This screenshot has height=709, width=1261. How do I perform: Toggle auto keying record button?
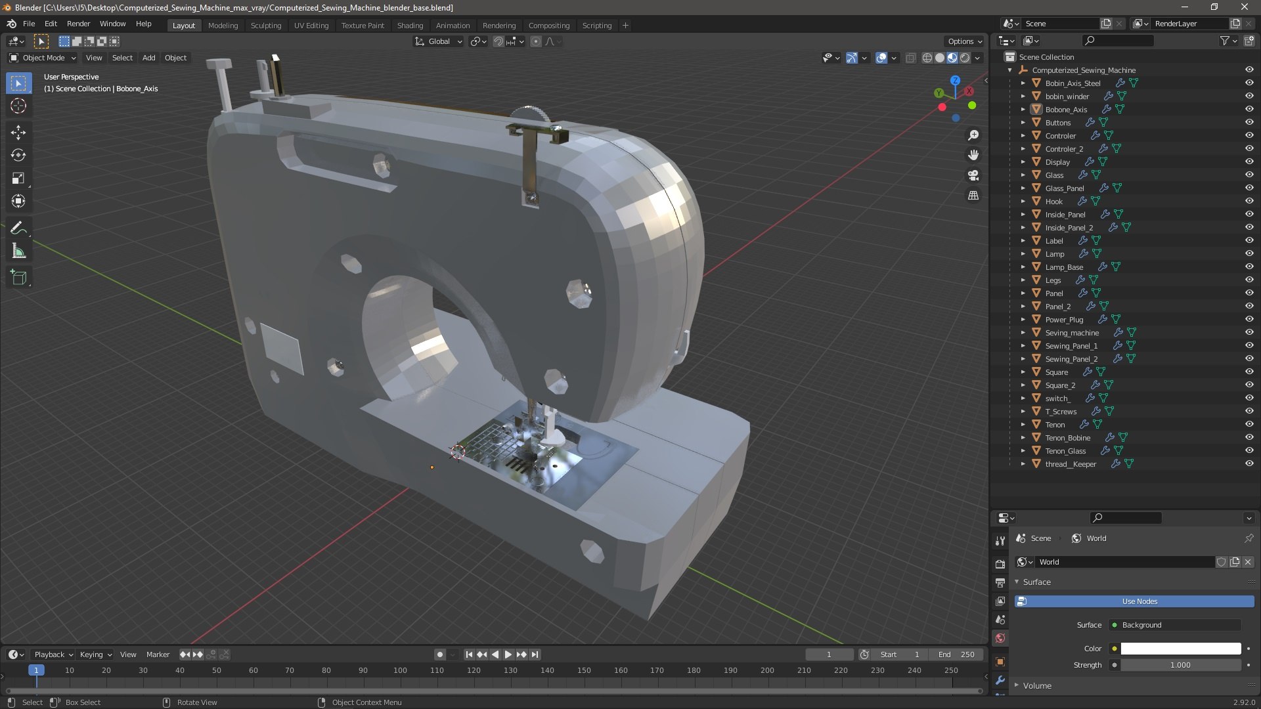point(439,655)
